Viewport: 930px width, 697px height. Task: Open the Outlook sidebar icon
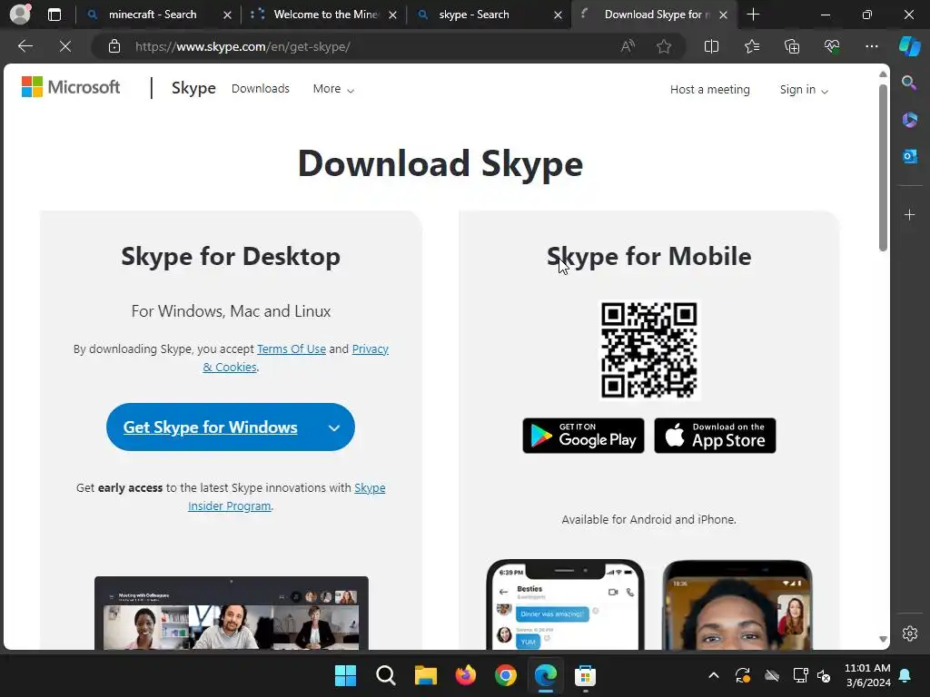pos(909,156)
